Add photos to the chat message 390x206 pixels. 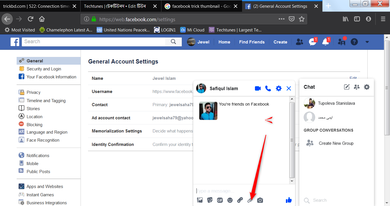pyautogui.click(x=200, y=200)
